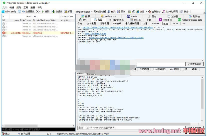Open the Referer fiddler2.com/client link
This screenshot has width=207, height=136.
point(116,38)
